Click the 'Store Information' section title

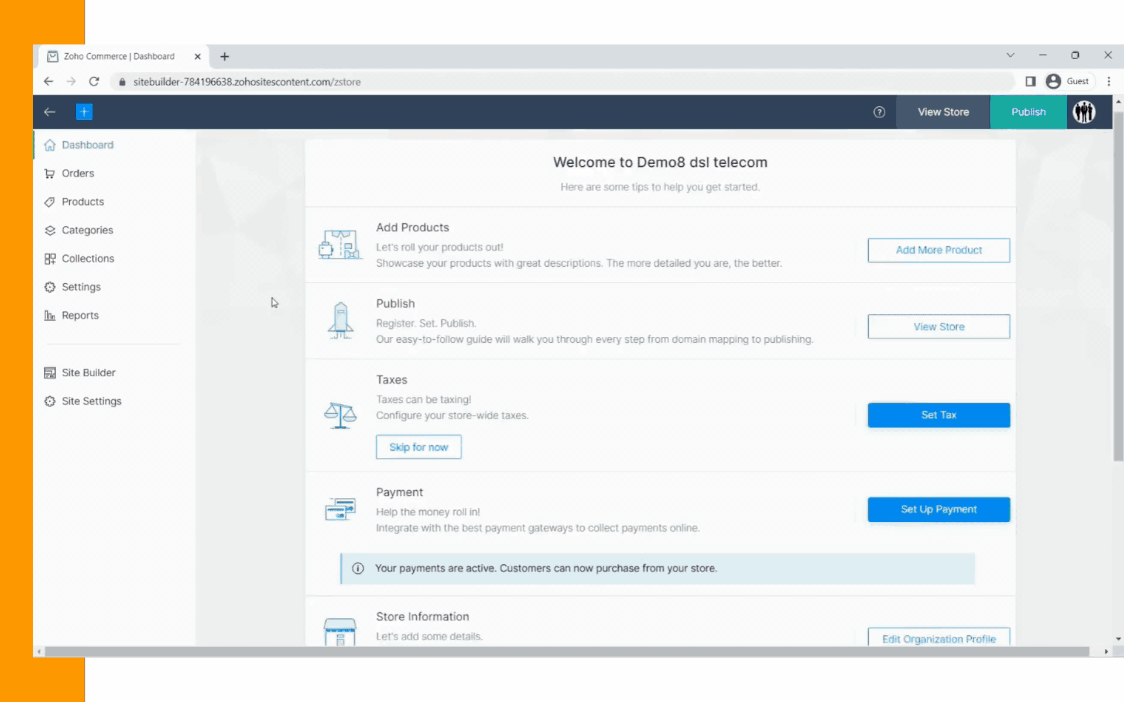click(x=422, y=617)
